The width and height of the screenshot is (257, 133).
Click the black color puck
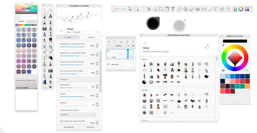coord(153,23)
